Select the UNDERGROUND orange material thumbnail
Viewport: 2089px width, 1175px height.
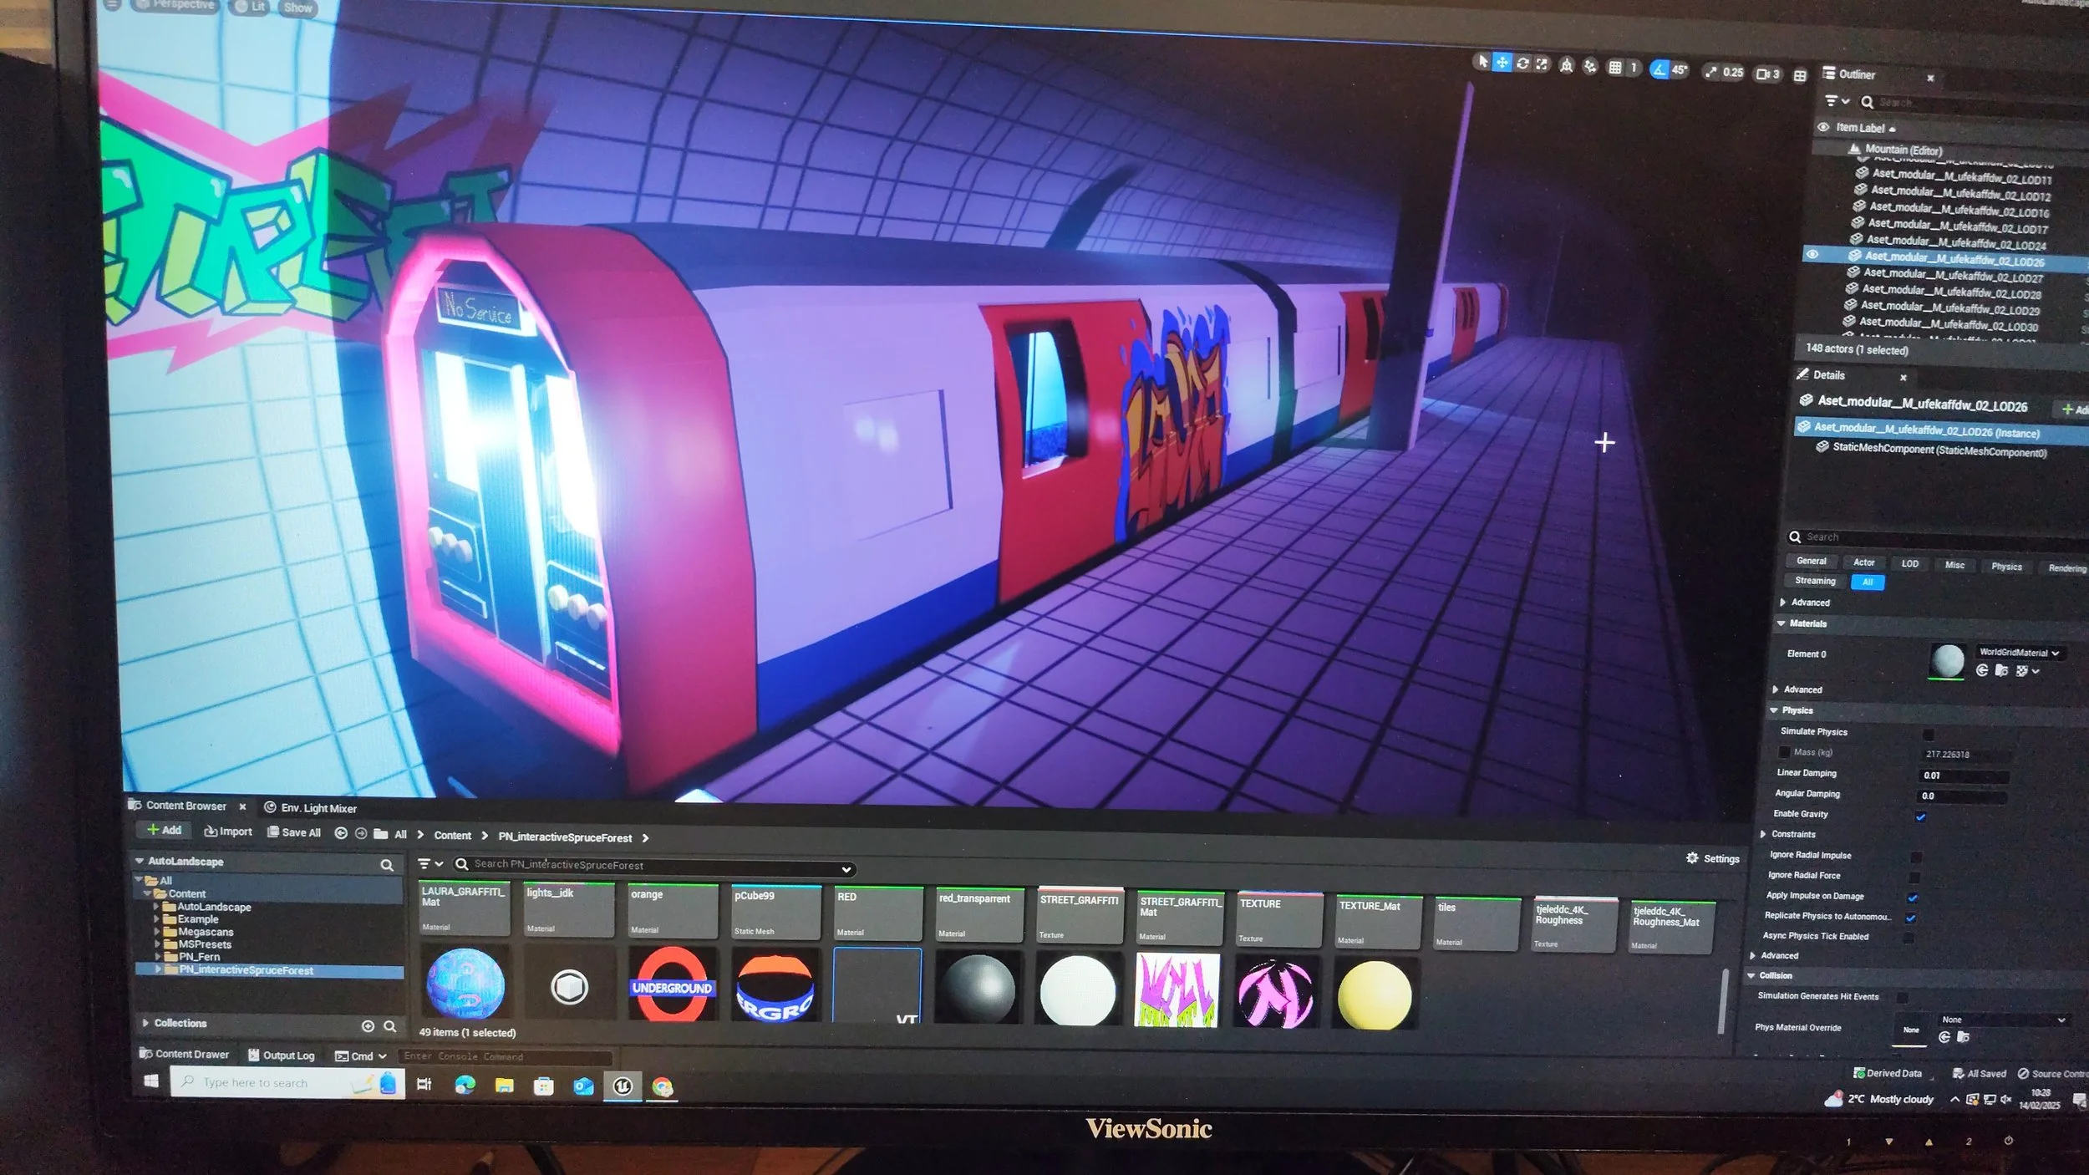click(x=672, y=986)
